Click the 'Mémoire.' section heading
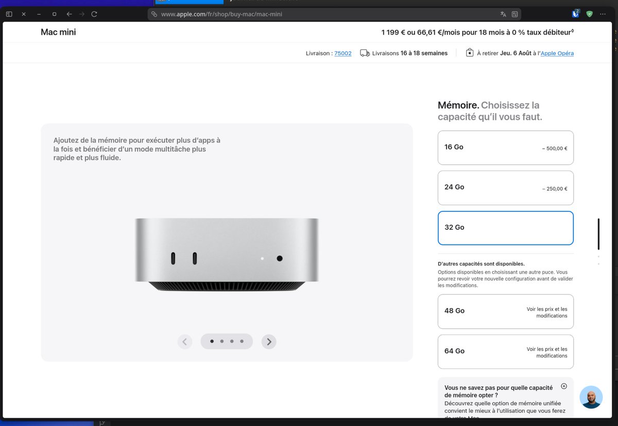This screenshot has height=426, width=618. (x=458, y=105)
